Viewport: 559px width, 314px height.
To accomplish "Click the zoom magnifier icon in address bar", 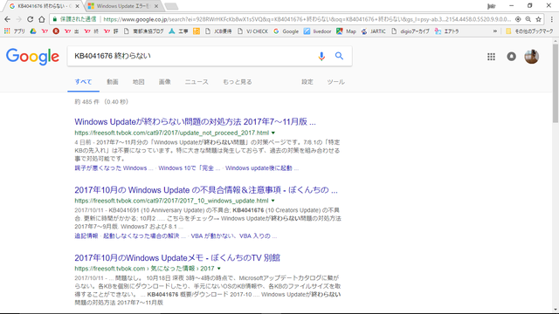I will pyautogui.click(x=528, y=19).
